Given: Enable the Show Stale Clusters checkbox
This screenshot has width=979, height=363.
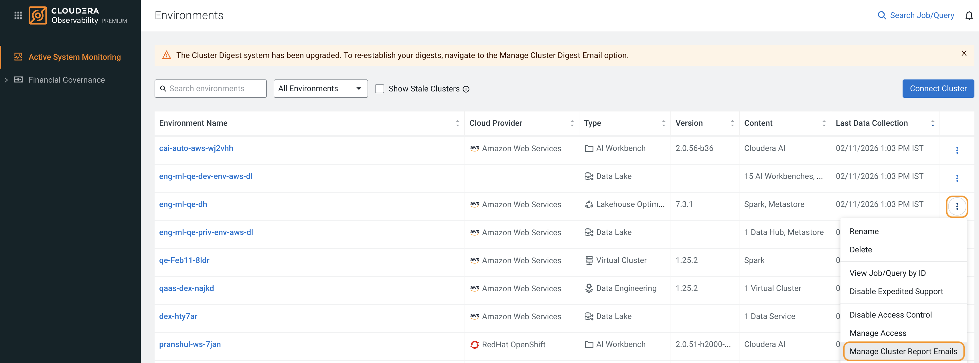Looking at the screenshot, I should tap(379, 89).
